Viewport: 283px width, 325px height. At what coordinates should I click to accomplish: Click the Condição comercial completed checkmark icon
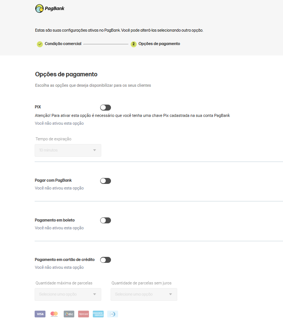[40, 44]
